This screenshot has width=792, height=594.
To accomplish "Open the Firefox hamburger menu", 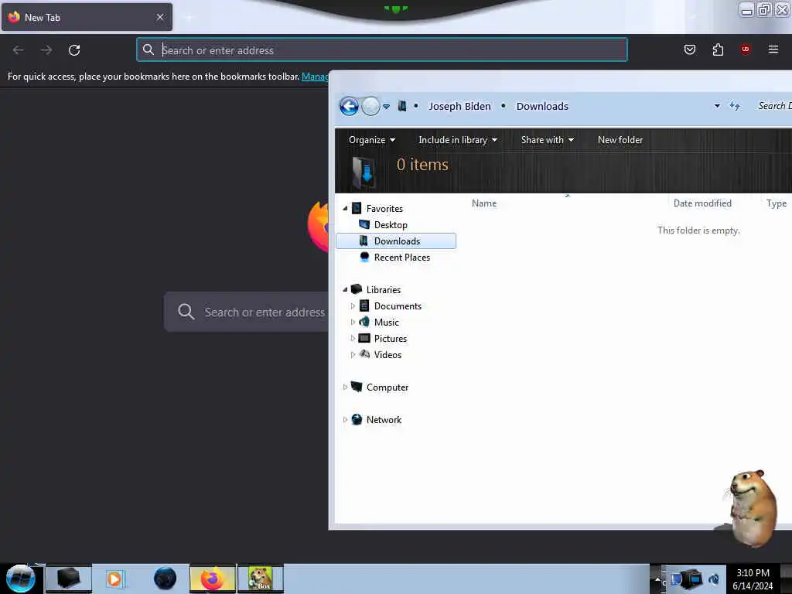I will pyautogui.click(x=773, y=49).
